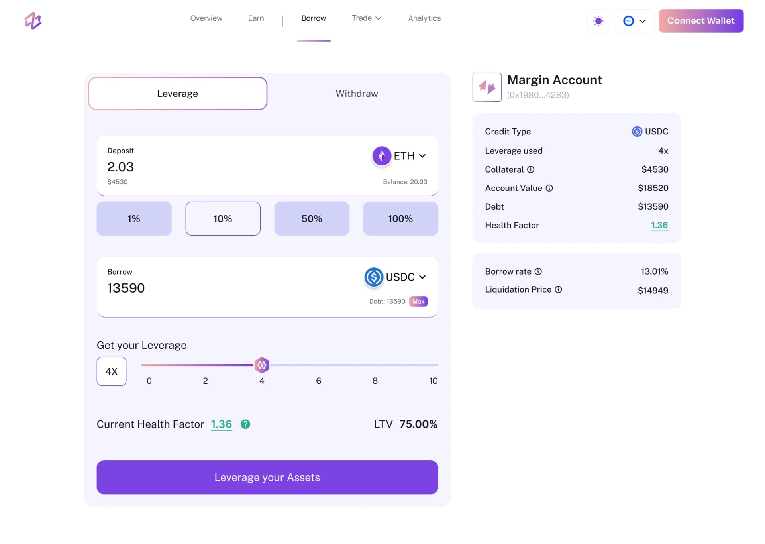Select the 100% deposit preset

point(400,218)
